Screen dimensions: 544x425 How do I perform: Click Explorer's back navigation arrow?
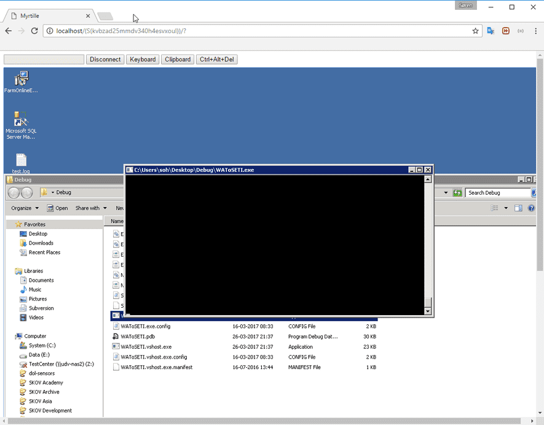point(12,192)
